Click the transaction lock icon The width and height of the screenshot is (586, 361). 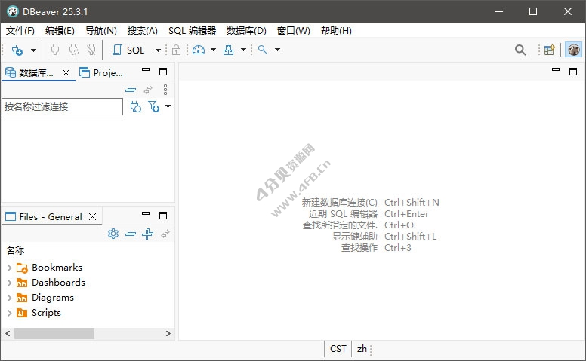(x=177, y=50)
